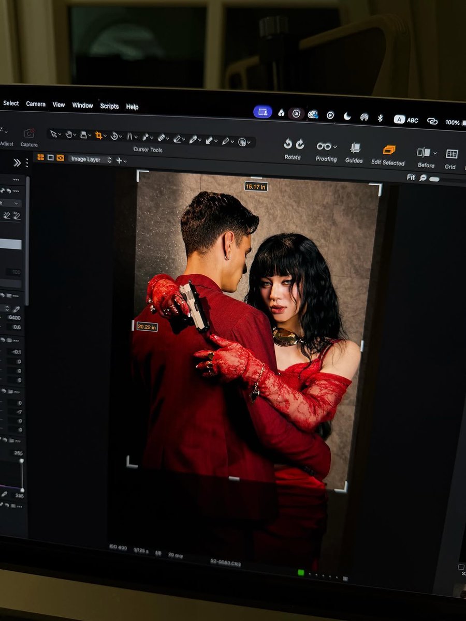
Task: Toggle the orange proof margin eye
Action: tap(60, 158)
